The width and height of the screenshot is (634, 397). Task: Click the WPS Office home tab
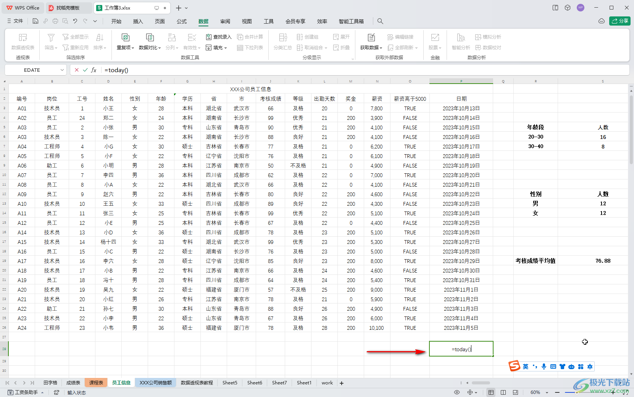coord(23,8)
